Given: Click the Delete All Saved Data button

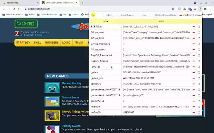Looking at the screenshot, I should pyautogui.click(x=165, y=15).
